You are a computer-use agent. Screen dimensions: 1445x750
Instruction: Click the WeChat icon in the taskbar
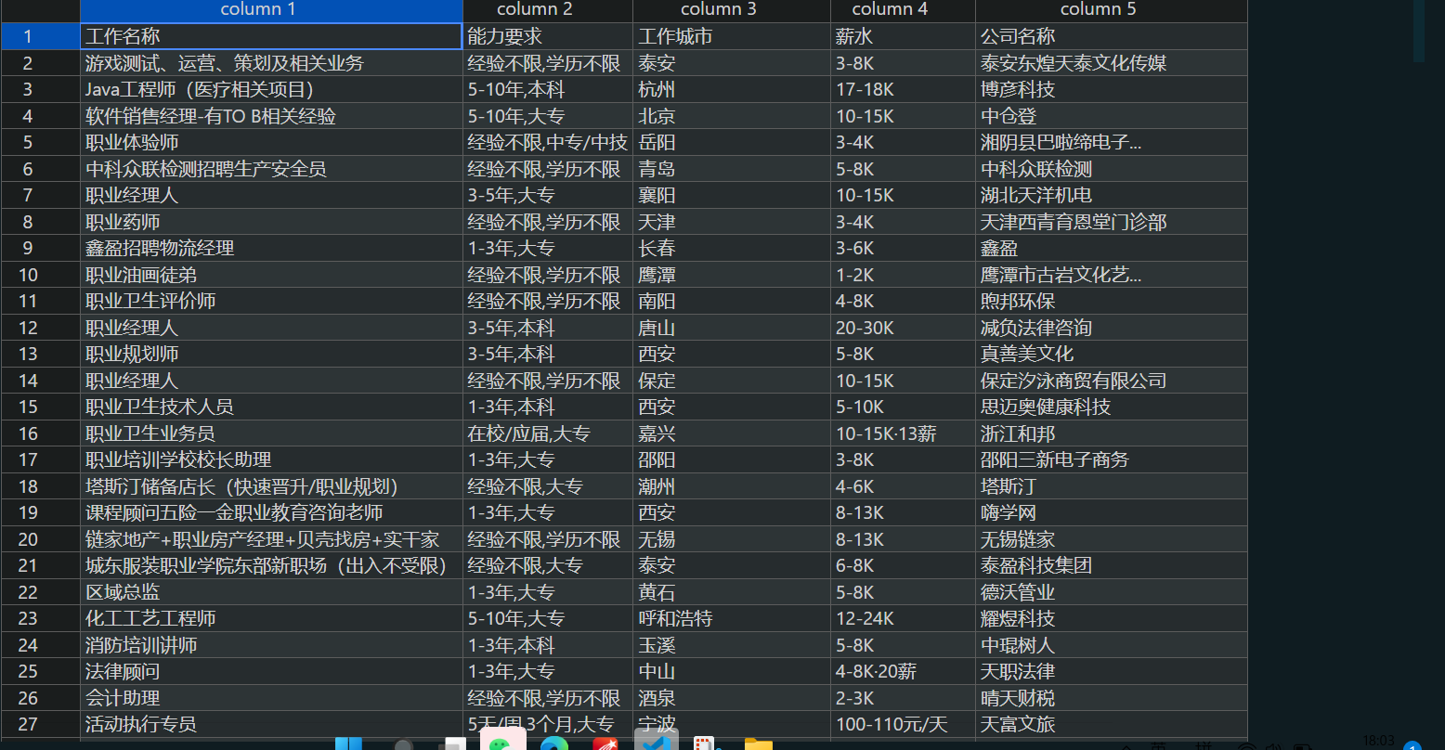click(x=503, y=740)
